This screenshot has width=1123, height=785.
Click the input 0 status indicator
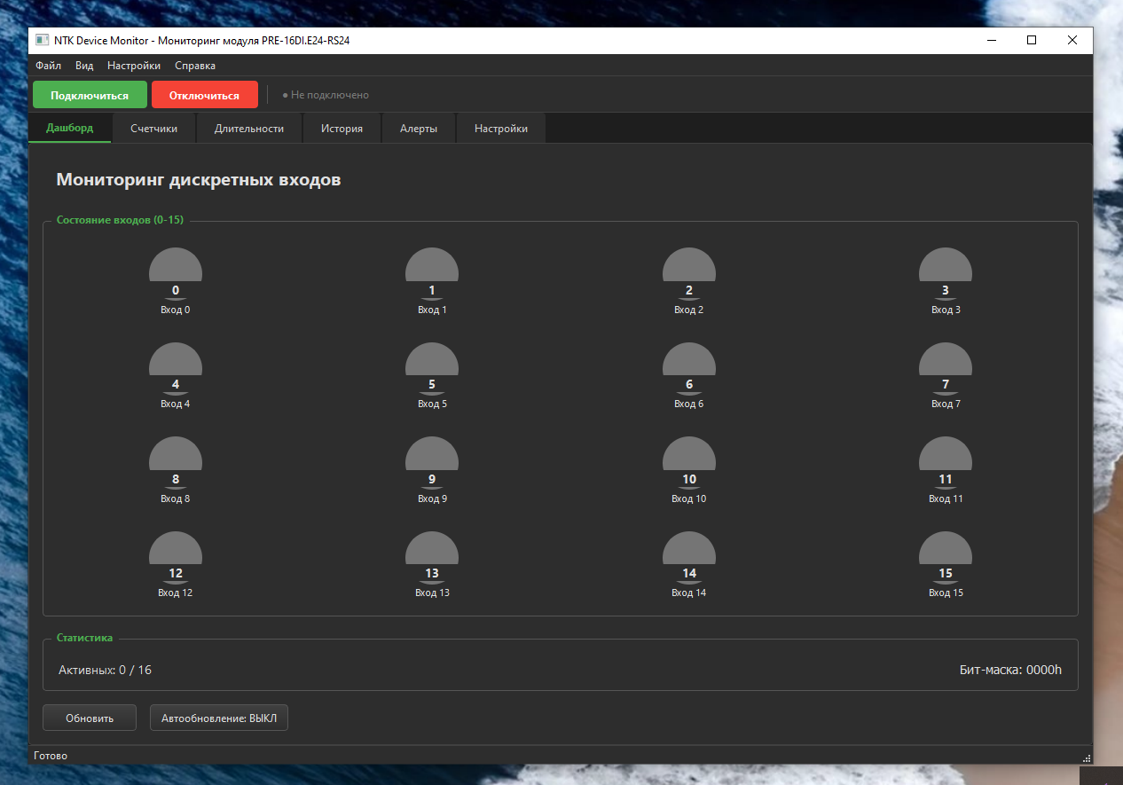pyautogui.click(x=176, y=273)
